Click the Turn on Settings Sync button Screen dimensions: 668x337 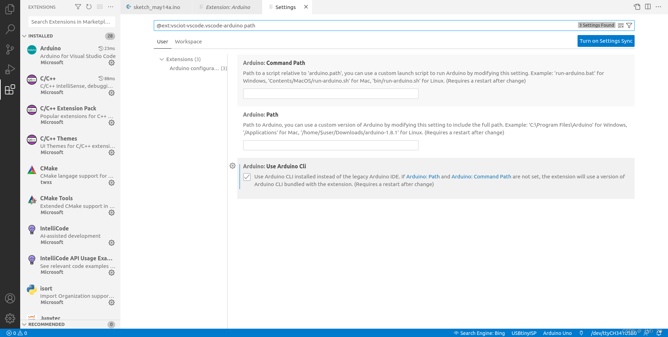point(605,41)
